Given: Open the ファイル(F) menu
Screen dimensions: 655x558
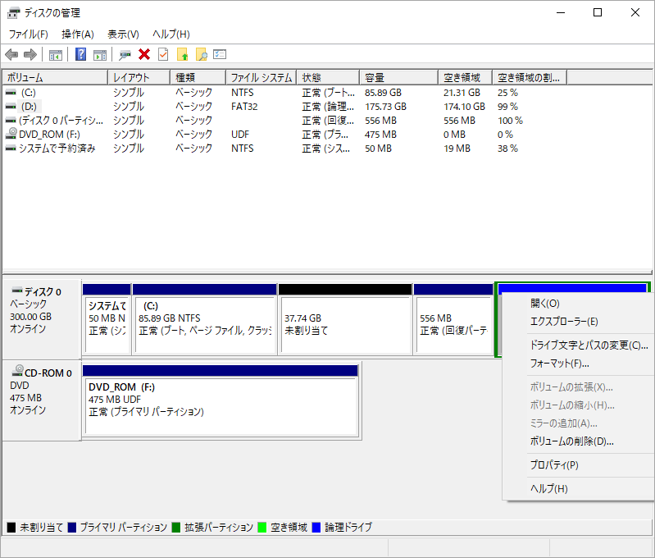Looking at the screenshot, I should [x=29, y=34].
